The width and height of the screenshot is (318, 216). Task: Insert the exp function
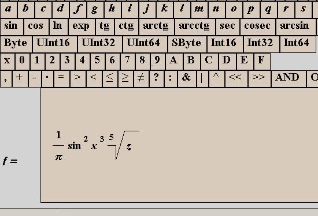point(82,27)
